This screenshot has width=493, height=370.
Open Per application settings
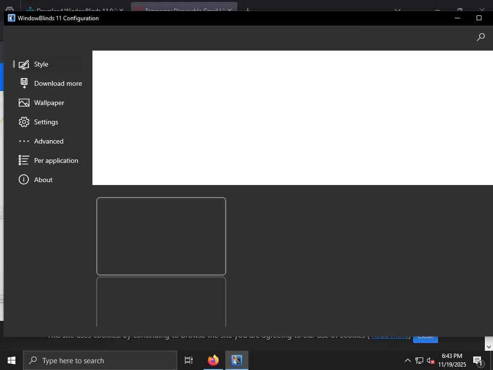[48, 160]
